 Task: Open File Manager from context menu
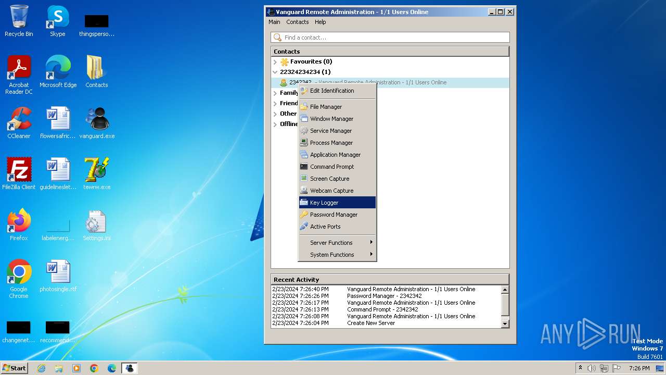[337, 107]
